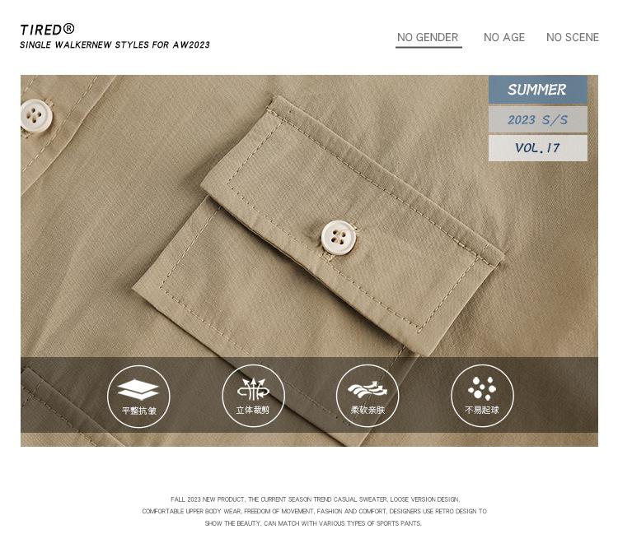Click the 不易起球 caption text
Screen dimensions: 618x557
click(482, 411)
